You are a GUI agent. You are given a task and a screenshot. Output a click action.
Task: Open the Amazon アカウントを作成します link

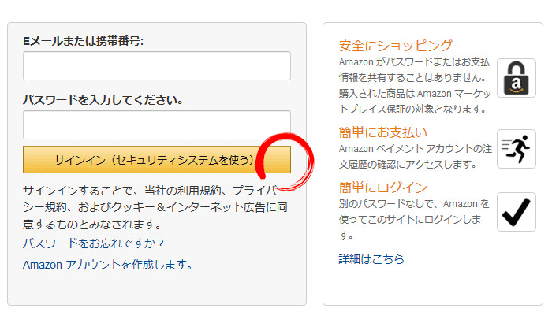107,265
